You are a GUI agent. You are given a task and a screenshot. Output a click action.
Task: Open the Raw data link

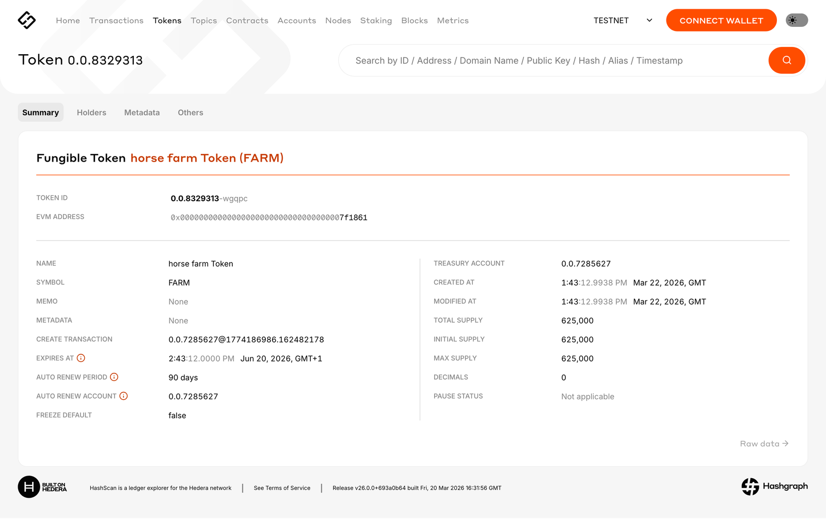(x=764, y=444)
